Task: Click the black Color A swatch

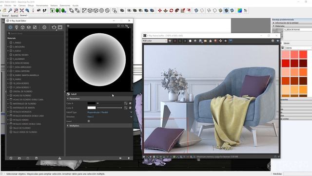Action: pyautogui.click(x=92, y=103)
